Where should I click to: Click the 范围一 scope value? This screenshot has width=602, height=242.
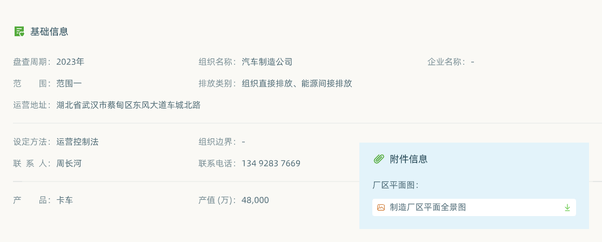coord(69,84)
